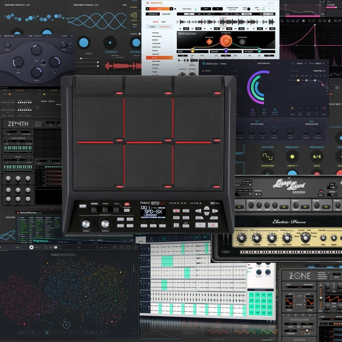This screenshot has height=342, width=342.
Task: Select the PACKS tab in rhythmiq
Action: click(x=156, y=22)
